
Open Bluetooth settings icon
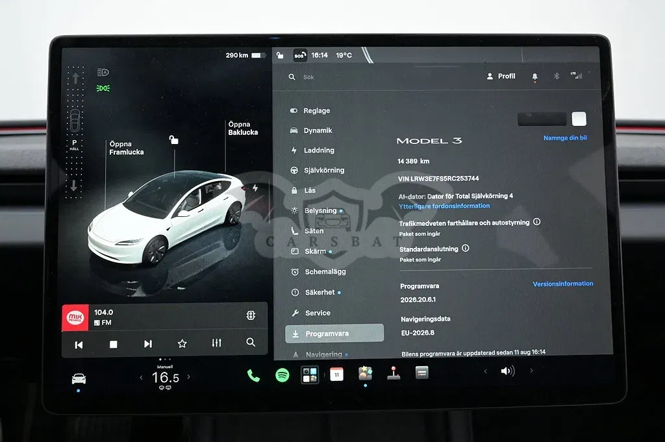(557, 77)
